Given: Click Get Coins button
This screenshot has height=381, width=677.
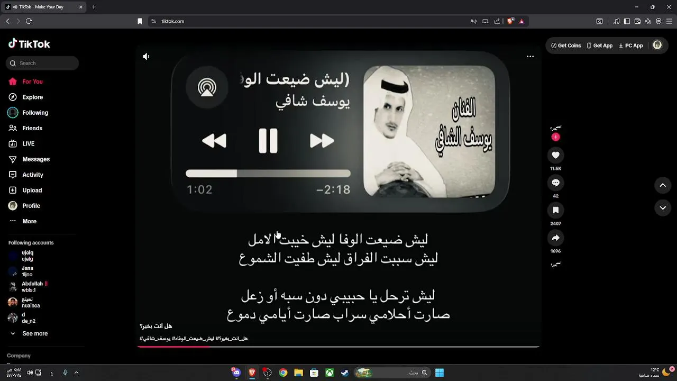Looking at the screenshot, I should [566, 46].
